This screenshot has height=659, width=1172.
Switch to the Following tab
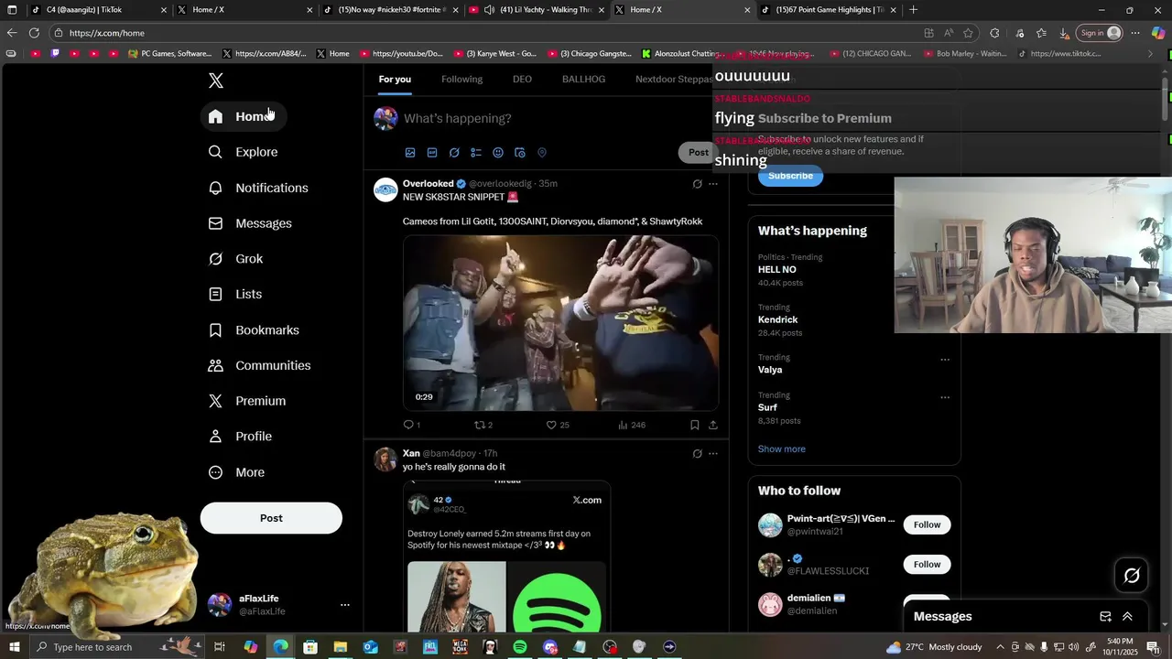click(x=461, y=80)
